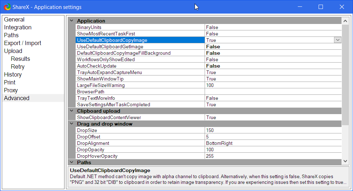Select the DropOffset property

[x=140, y=137]
